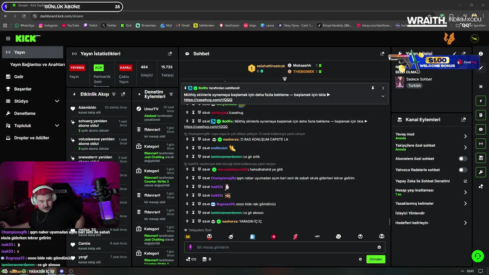Open selahattinselcuk's top gifter profile
This screenshot has width=489, height=275.
pyautogui.click(x=270, y=66)
